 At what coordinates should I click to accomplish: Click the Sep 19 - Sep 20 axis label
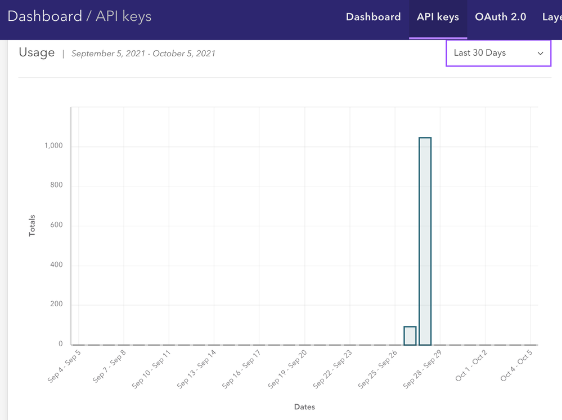(x=287, y=369)
